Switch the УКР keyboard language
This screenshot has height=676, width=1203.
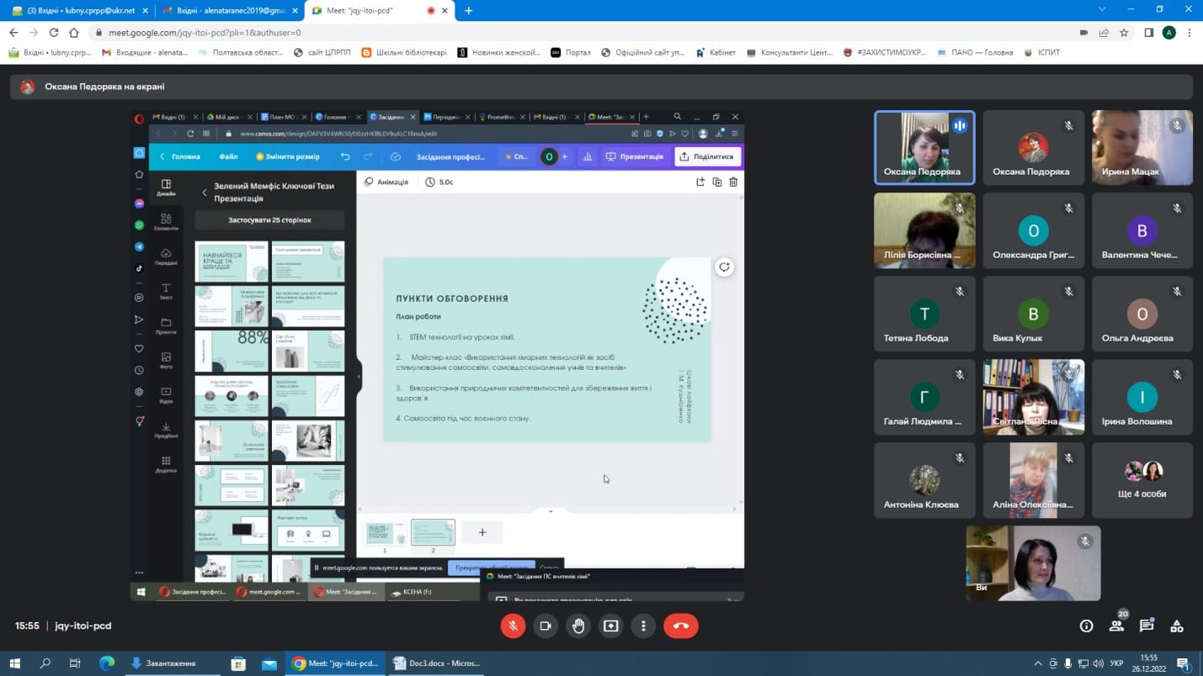point(1116,663)
